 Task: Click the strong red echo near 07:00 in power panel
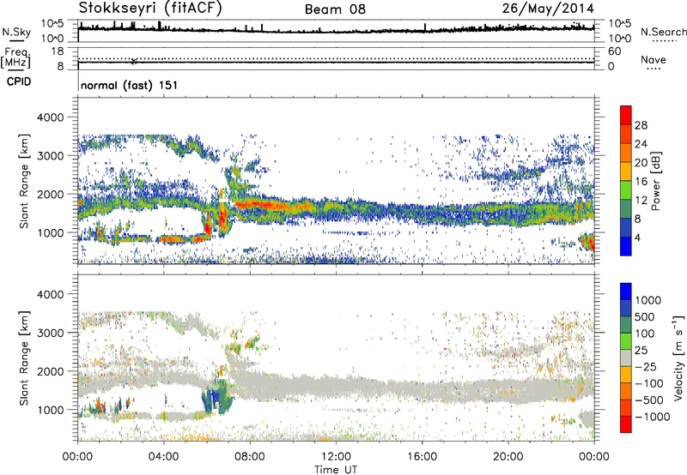(223, 215)
